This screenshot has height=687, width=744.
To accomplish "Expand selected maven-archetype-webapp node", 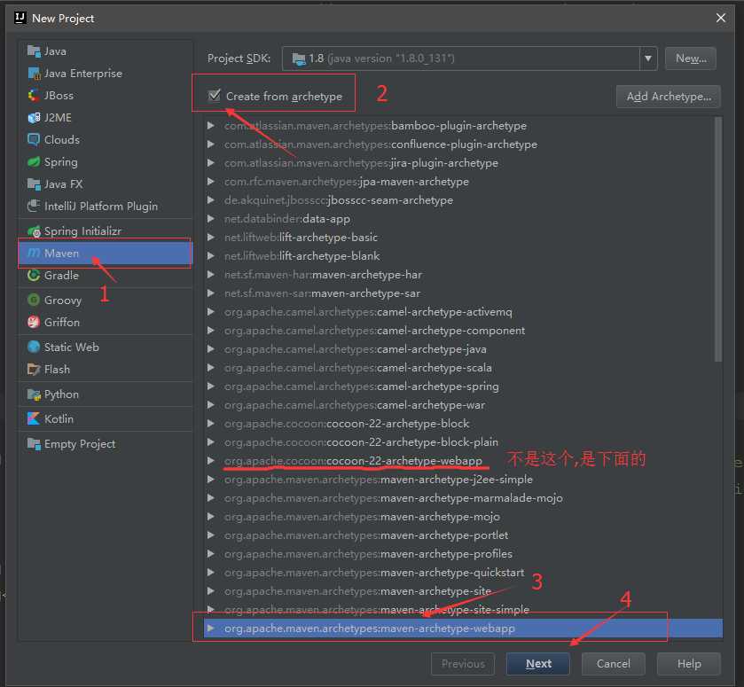I will coord(211,628).
